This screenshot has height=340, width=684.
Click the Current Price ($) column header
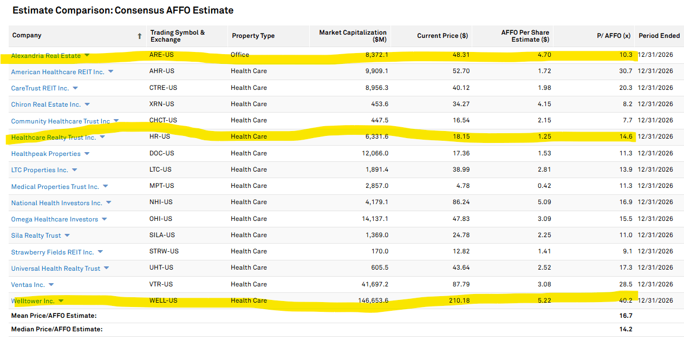click(x=442, y=36)
